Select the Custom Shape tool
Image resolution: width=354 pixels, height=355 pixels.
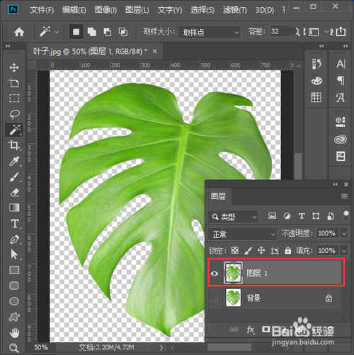[14, 317]
